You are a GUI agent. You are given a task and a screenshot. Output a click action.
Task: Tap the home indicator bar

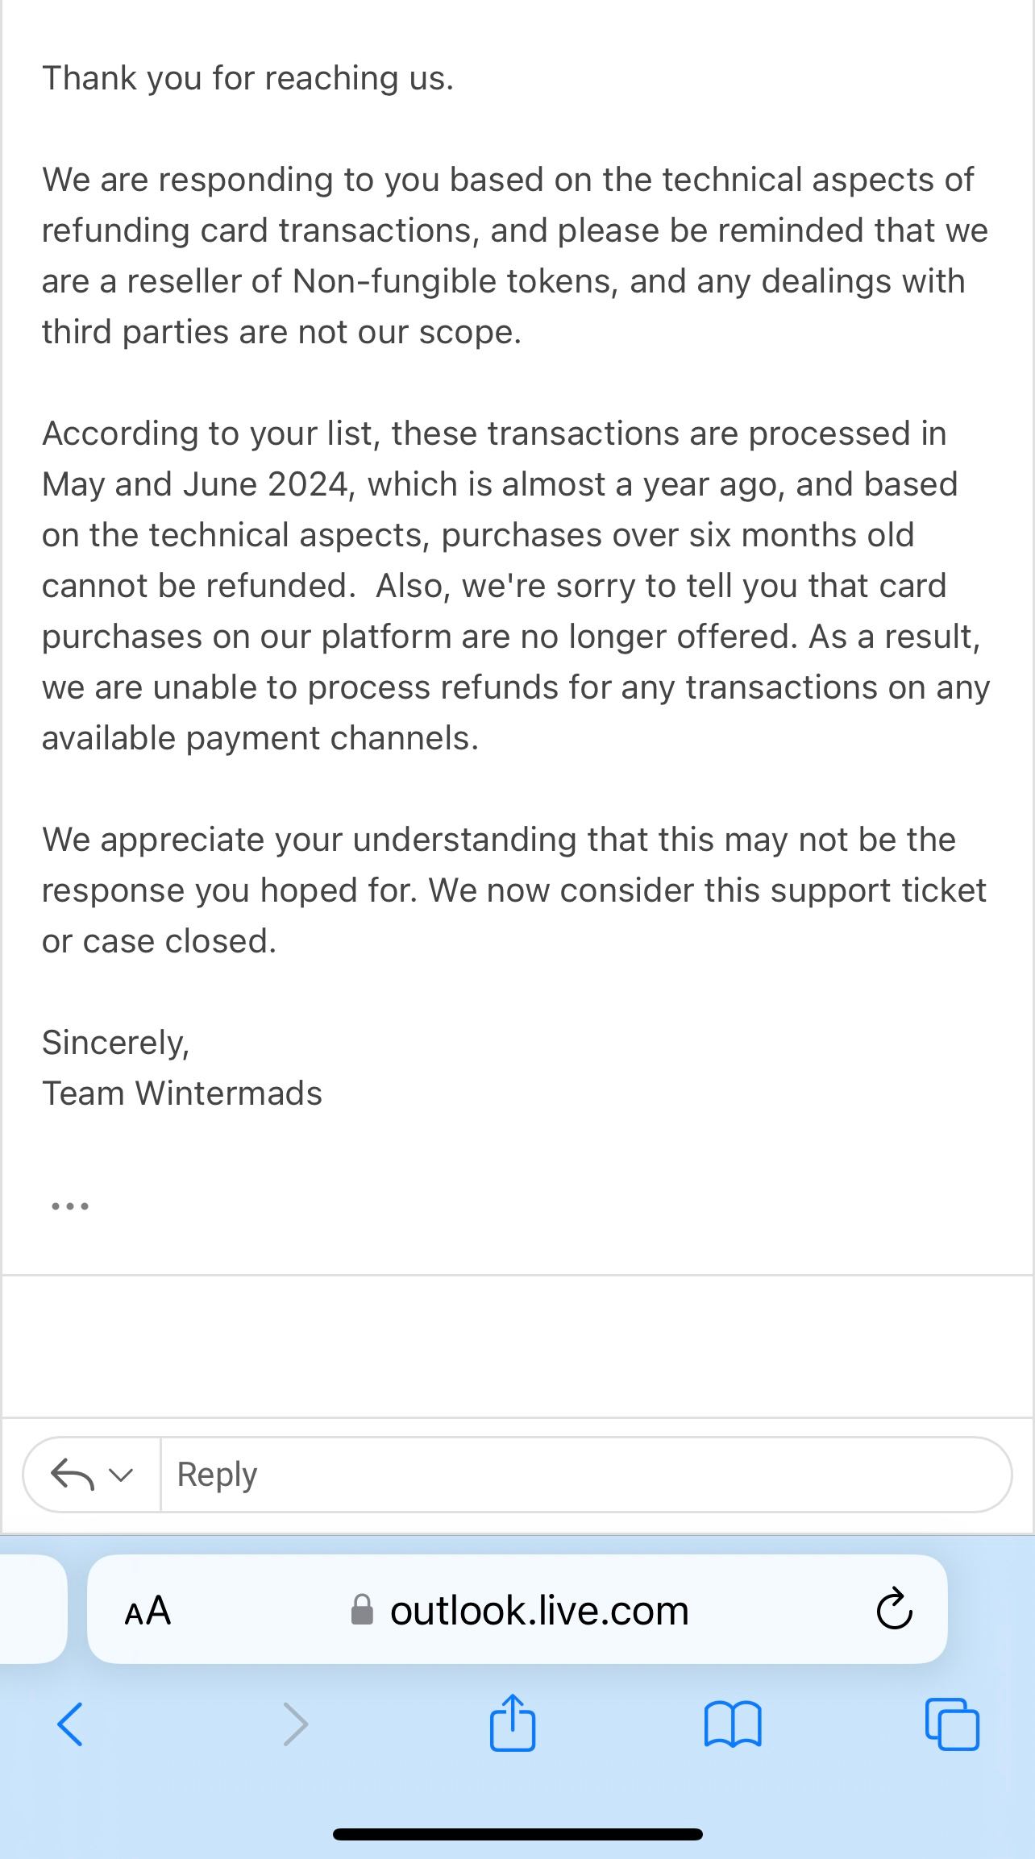(517, 1834)
